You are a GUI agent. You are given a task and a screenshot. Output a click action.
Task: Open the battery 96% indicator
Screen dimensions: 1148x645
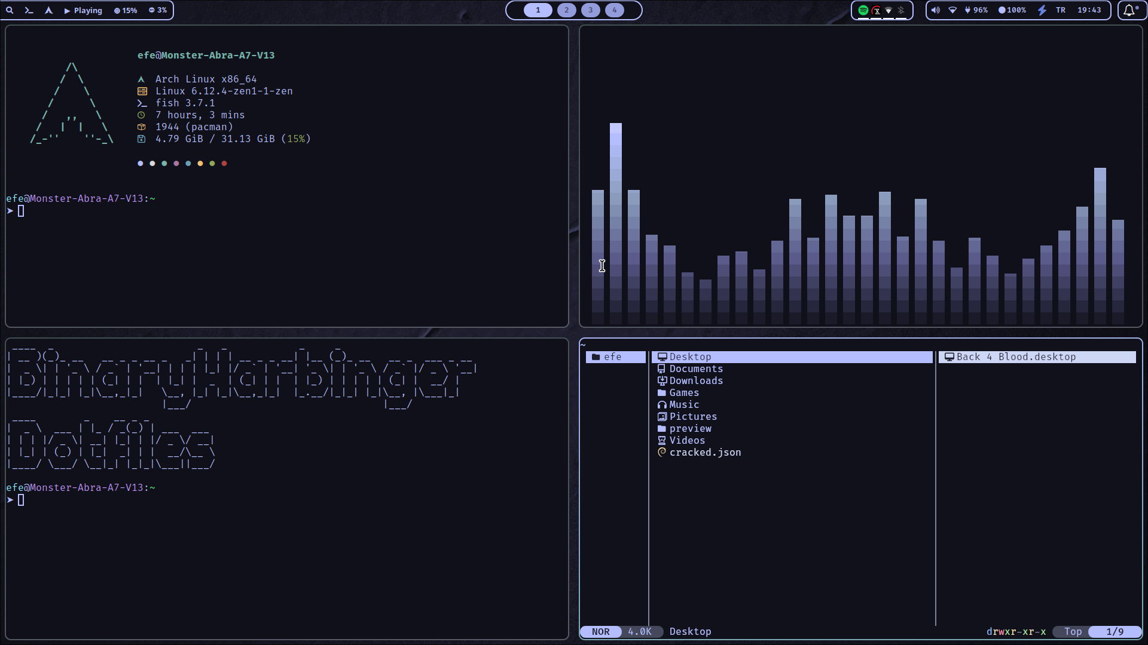(x=975, y=10)
